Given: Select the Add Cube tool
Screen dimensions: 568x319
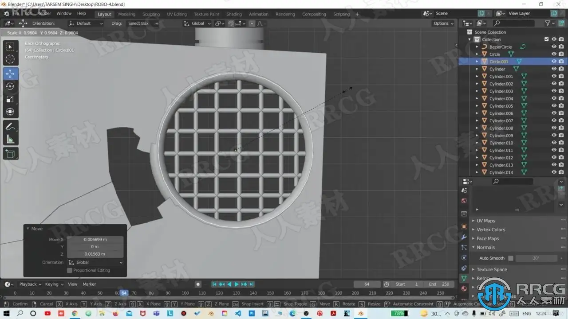Looking at the screenshot, I should pyautogui.click(x=11, y=154).
